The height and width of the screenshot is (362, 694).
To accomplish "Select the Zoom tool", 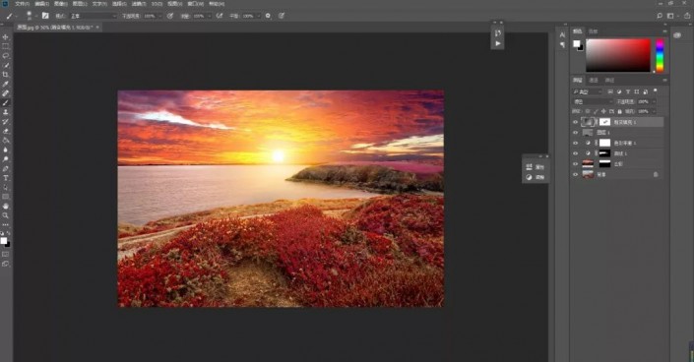I will tap(6, 215).
